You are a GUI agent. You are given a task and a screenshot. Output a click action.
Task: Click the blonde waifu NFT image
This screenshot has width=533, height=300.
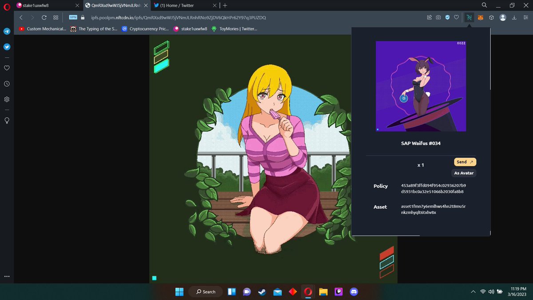coord(273,160)
